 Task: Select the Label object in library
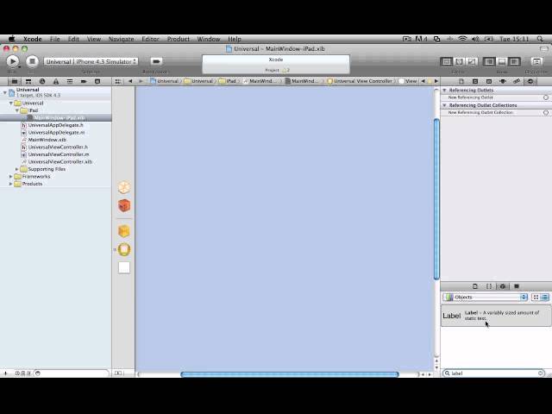[x=496, y=316]
